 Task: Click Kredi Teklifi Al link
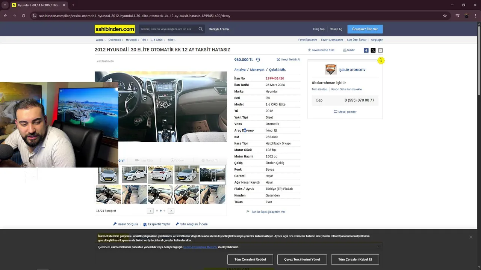[x=288, y=60]
